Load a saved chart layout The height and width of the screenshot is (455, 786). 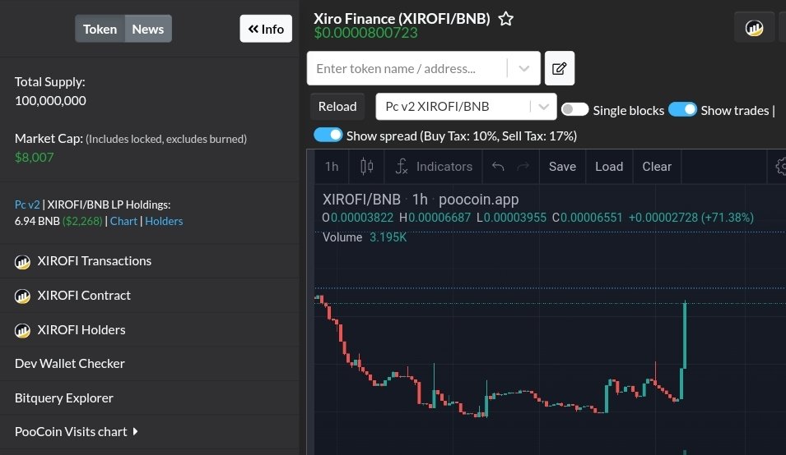[x=609, y=167]
